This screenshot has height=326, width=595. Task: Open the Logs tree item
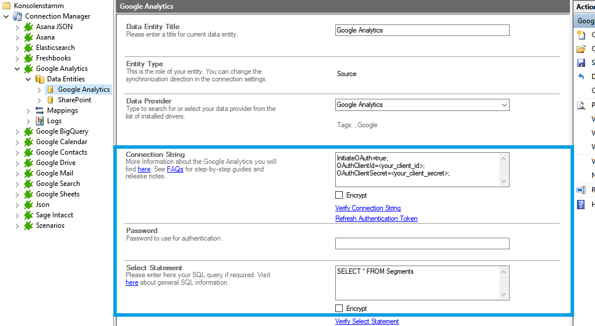point(54,121)
